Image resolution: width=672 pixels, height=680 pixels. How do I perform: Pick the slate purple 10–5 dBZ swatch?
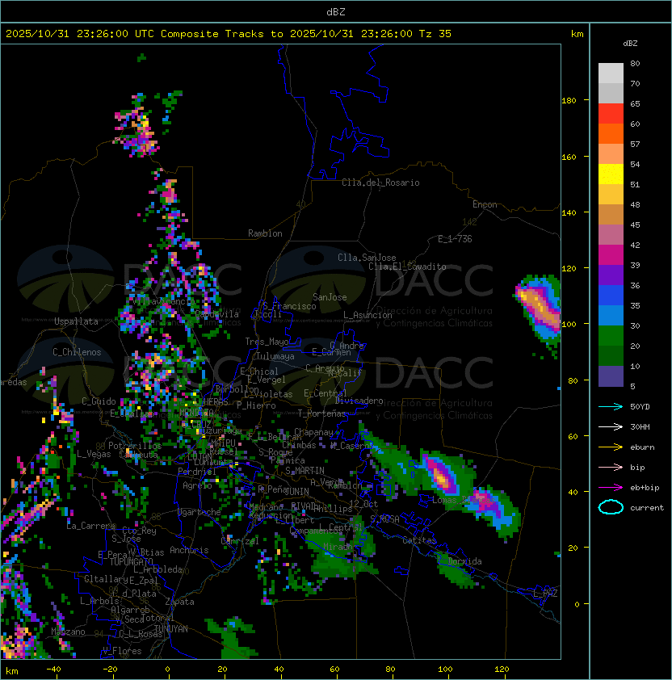pos(611,376)
